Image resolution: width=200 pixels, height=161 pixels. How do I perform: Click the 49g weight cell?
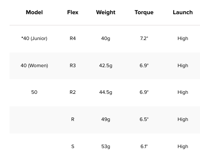[106, 119]
